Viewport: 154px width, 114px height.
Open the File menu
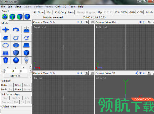click(3, 7)
